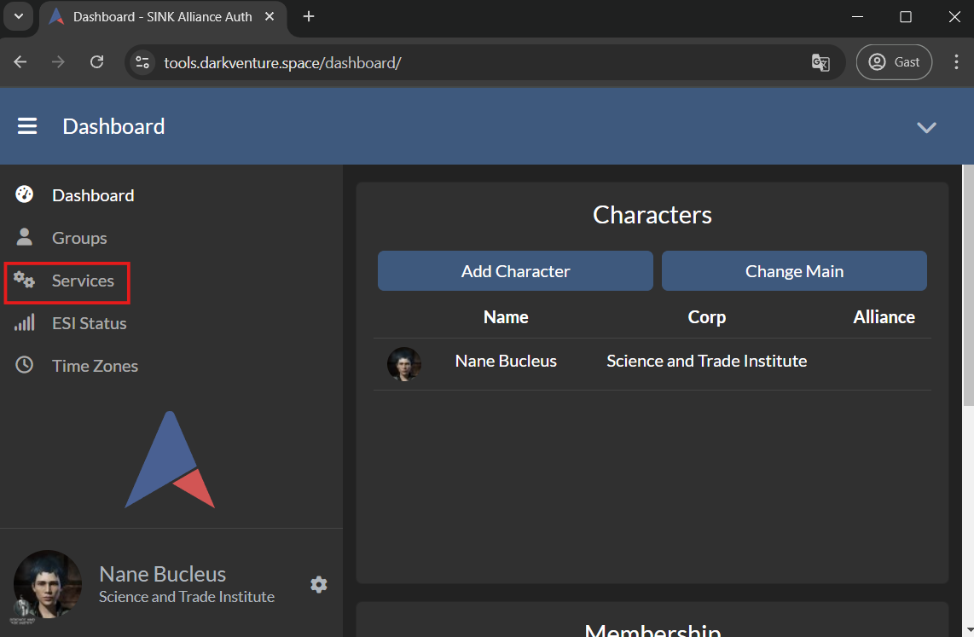The height and width of the screenshot is (637, 974).
Task: Click the Gast profile button
Action: (894, 62)
